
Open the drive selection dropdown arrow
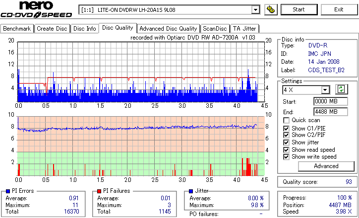255,10
